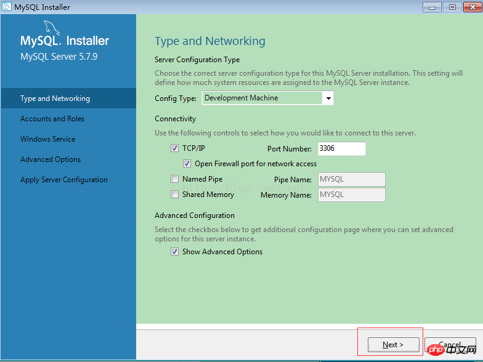This screenshot has width=483, height=362.
Task: Open Type and Networking step
Action: coord(68,99)
